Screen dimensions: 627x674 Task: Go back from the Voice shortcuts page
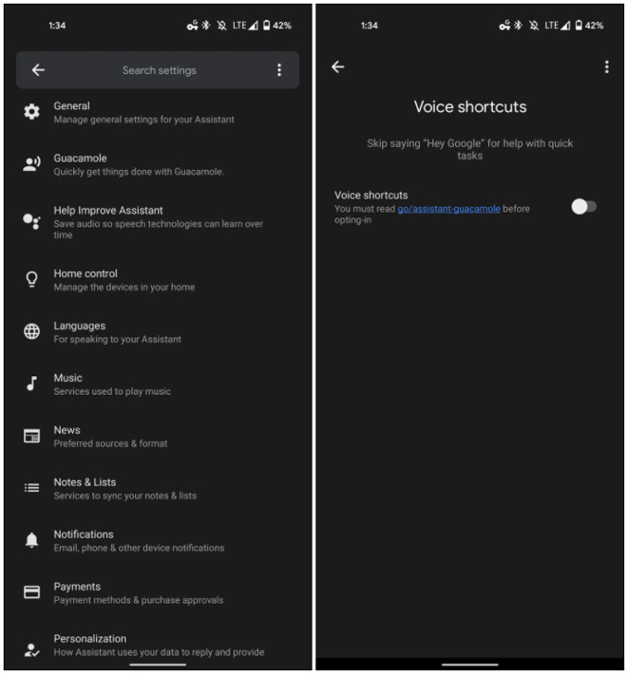click(338, 67)
